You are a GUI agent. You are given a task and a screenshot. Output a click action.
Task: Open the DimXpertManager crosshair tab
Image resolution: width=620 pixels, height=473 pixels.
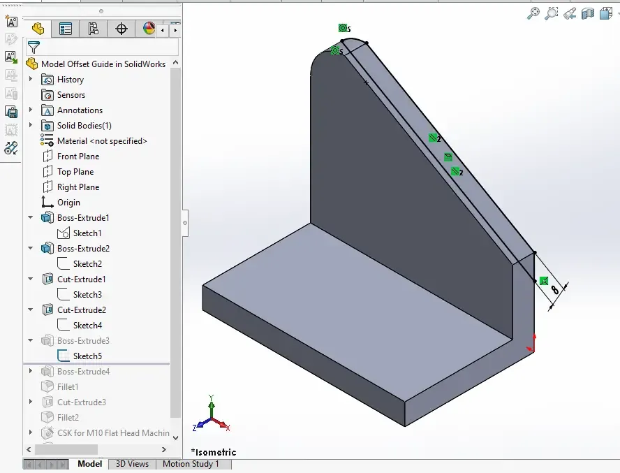tap(121, 29)
